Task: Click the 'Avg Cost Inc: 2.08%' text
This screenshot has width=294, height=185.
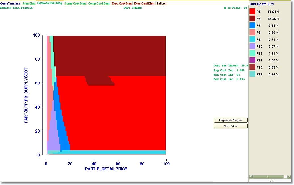Action: click(x=229, y=70)
